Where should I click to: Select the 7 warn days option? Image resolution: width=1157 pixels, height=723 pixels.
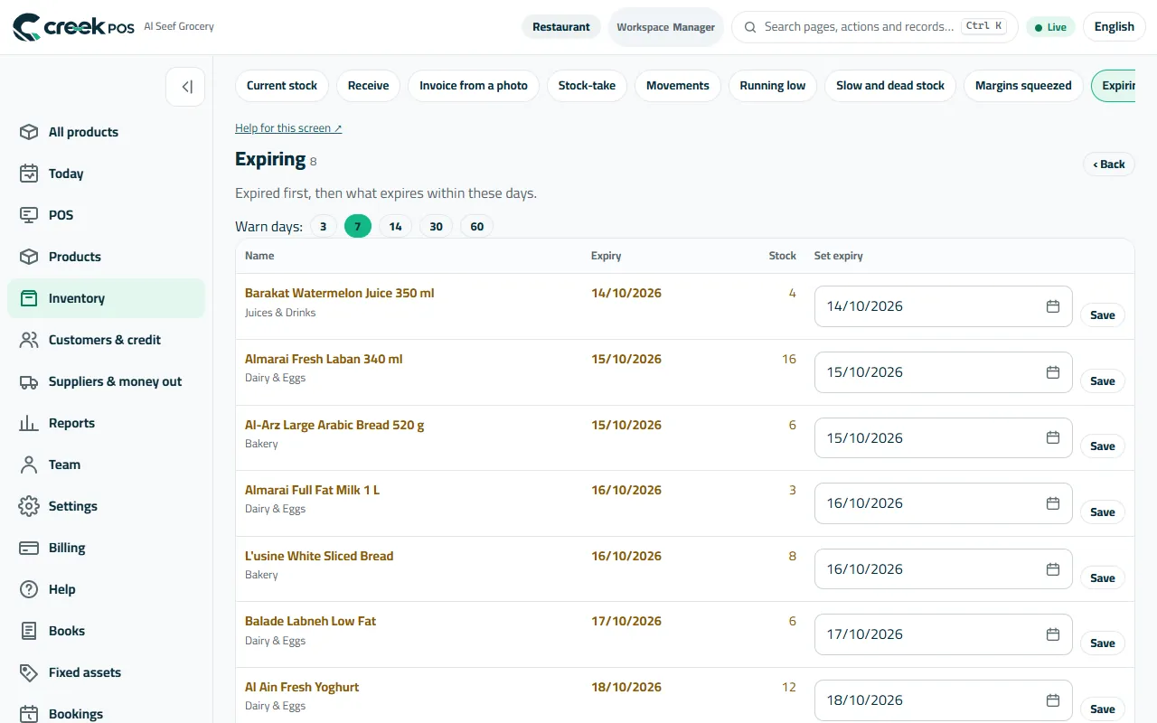(357, 226)
